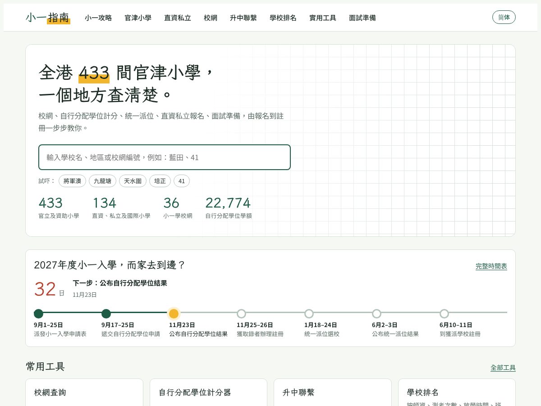Click the 134 直資、私立及國際小學 statistic
The width and height of the screenshot is (541, 406).
coord(121,208)
